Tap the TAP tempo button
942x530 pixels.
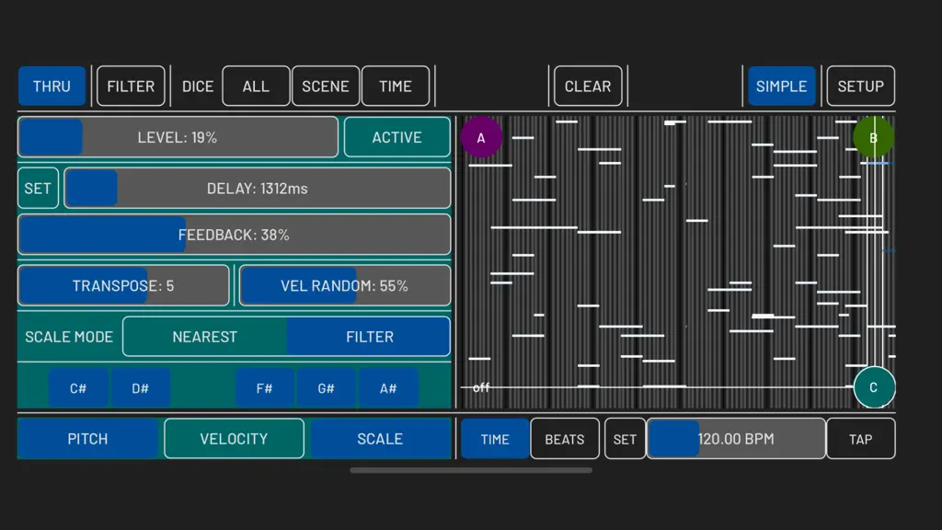point(860,439)
